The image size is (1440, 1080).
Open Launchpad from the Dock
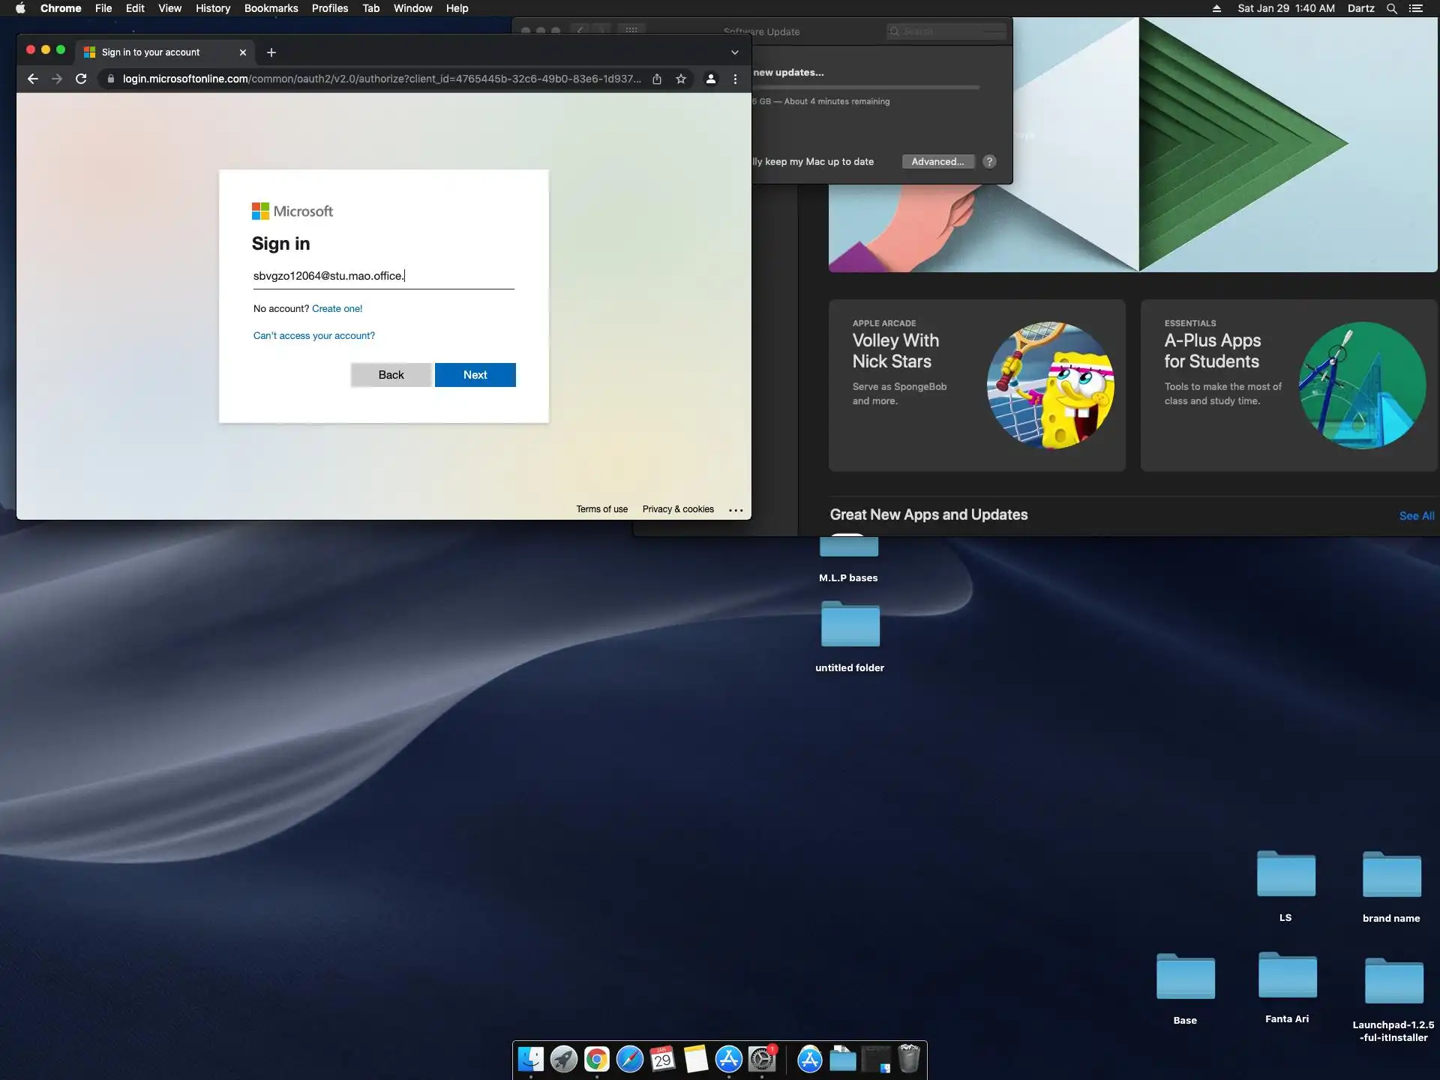pyautogui.click(x=564, y=1059)
